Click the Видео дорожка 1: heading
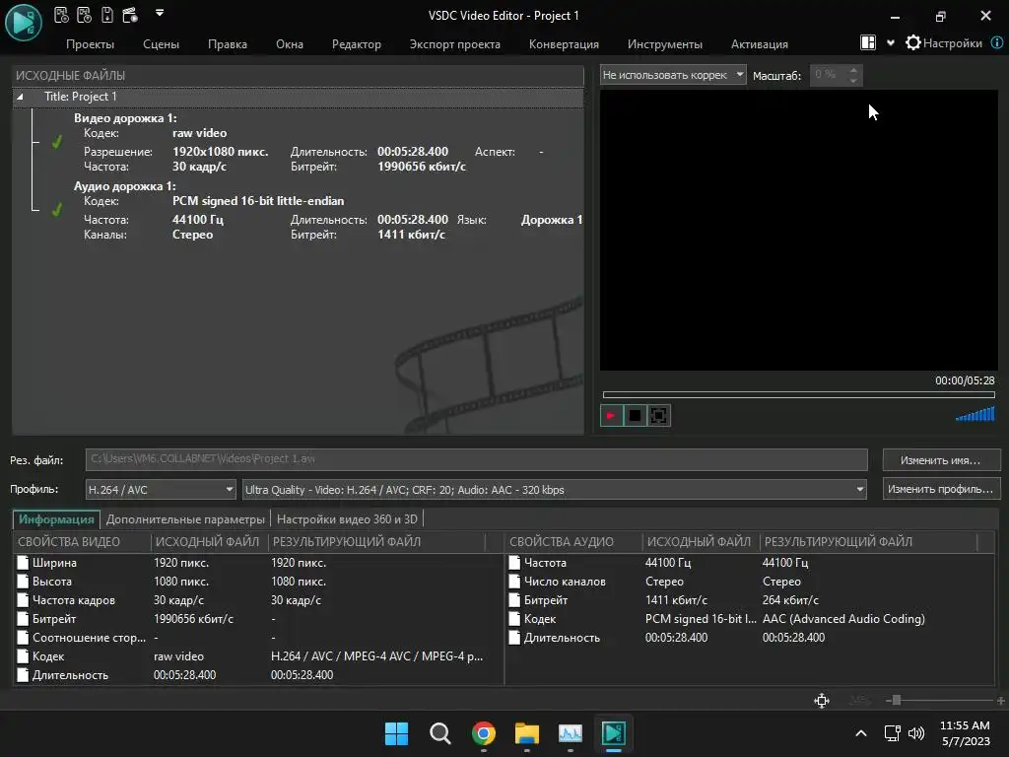The width and height of the screenshot is (1009, 757). coord(125,118)
